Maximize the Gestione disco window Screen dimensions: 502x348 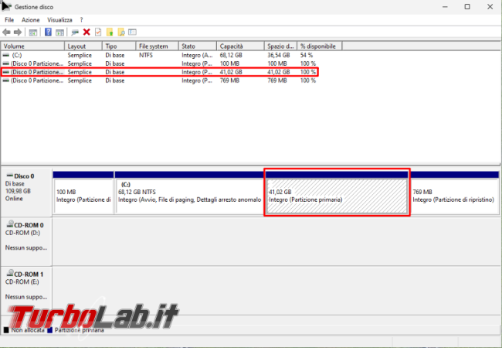click(x=467, y=7)
